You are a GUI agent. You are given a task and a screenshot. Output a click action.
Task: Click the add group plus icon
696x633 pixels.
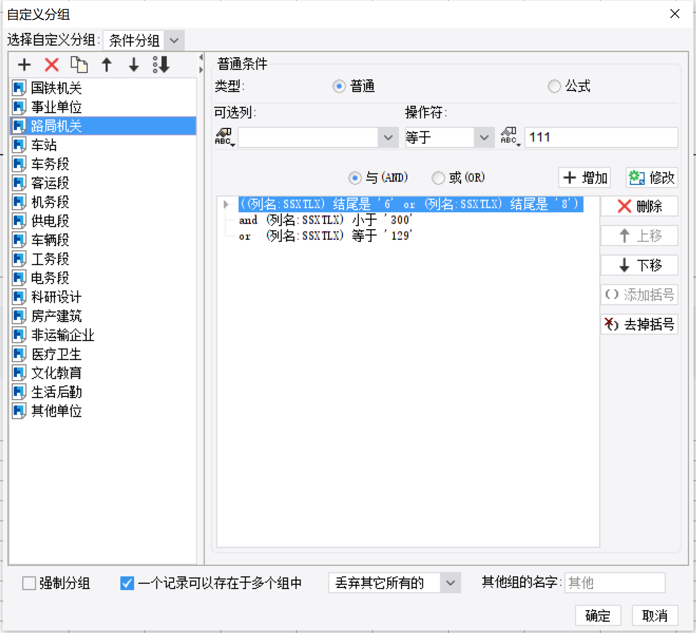tap(24, 65)
